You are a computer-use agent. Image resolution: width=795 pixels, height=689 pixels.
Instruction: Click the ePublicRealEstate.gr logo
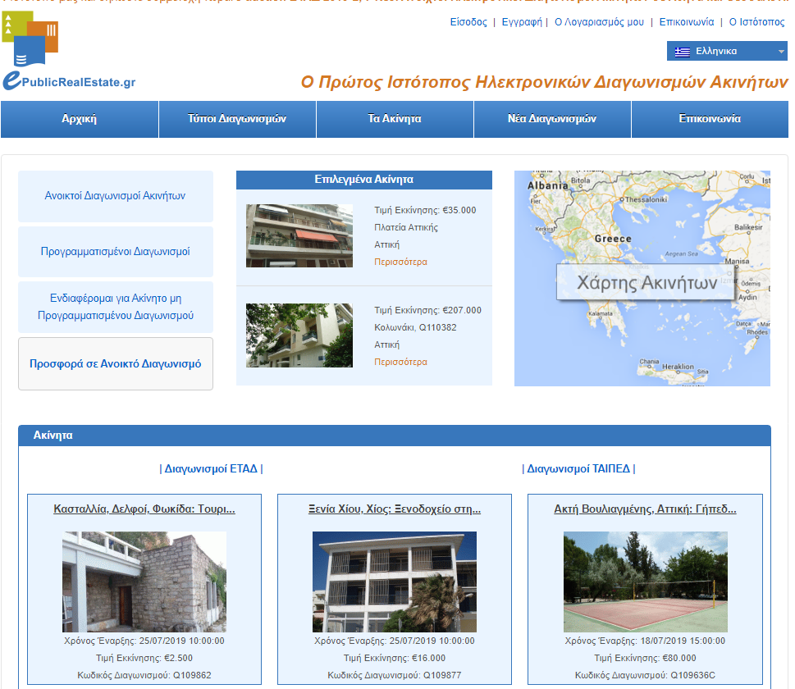point(69,53)
